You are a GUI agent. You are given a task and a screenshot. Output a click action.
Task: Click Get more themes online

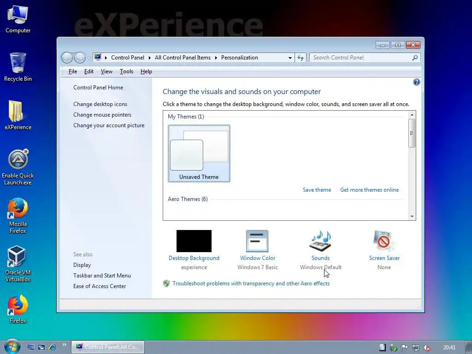tap(369, 190)
